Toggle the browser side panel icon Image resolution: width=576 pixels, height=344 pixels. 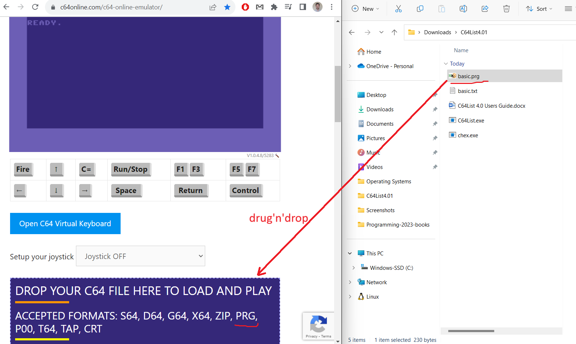coord(303,7)
